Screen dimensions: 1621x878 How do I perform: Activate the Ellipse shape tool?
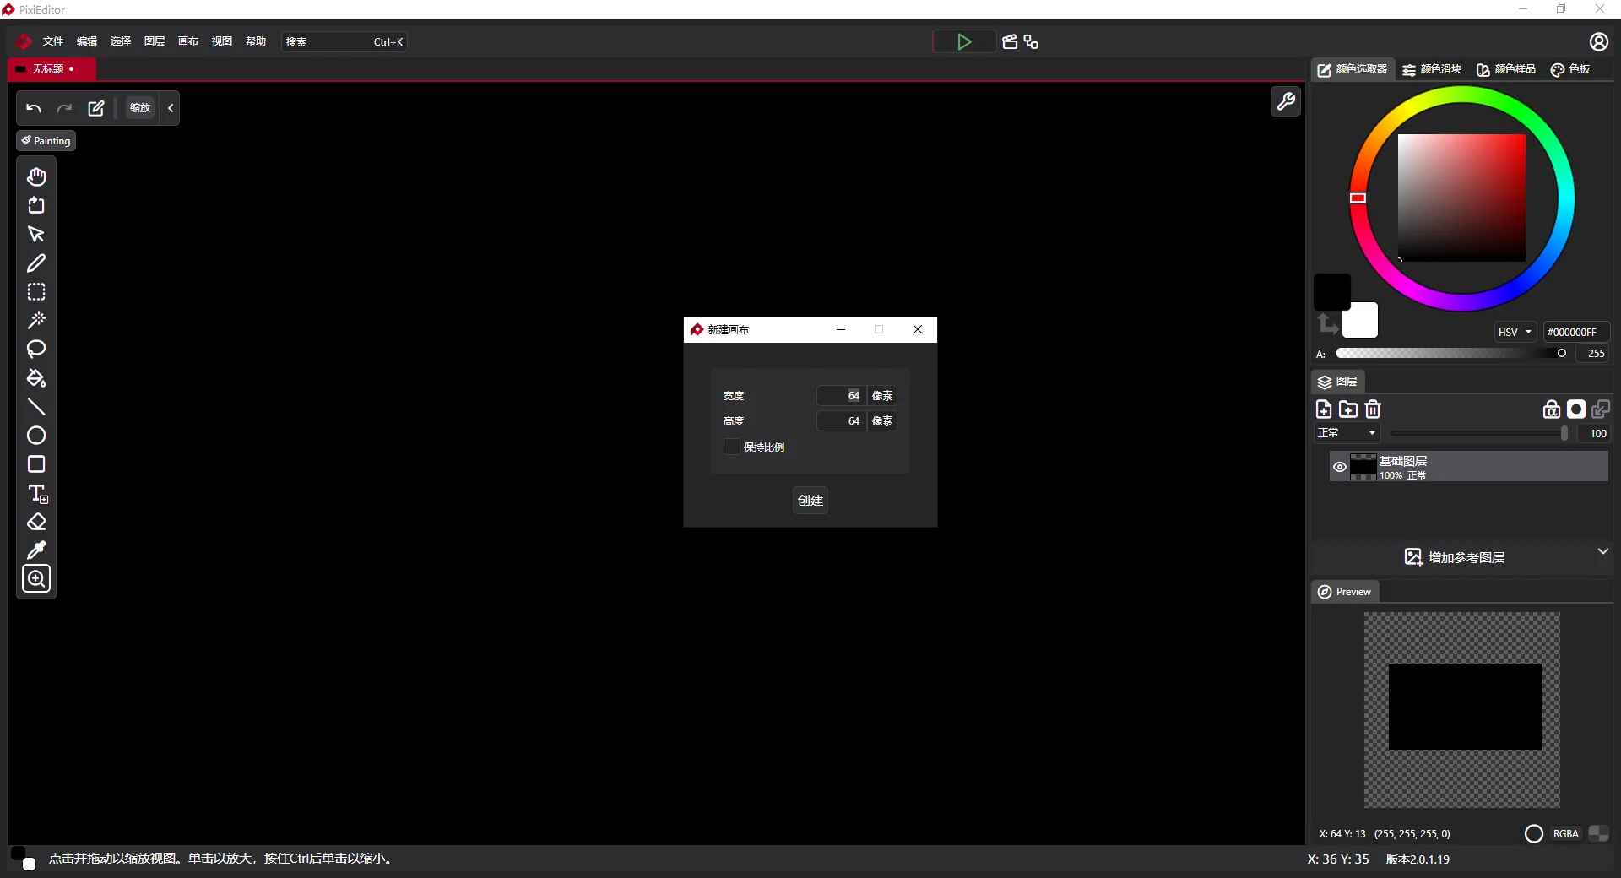click(36, 436)
